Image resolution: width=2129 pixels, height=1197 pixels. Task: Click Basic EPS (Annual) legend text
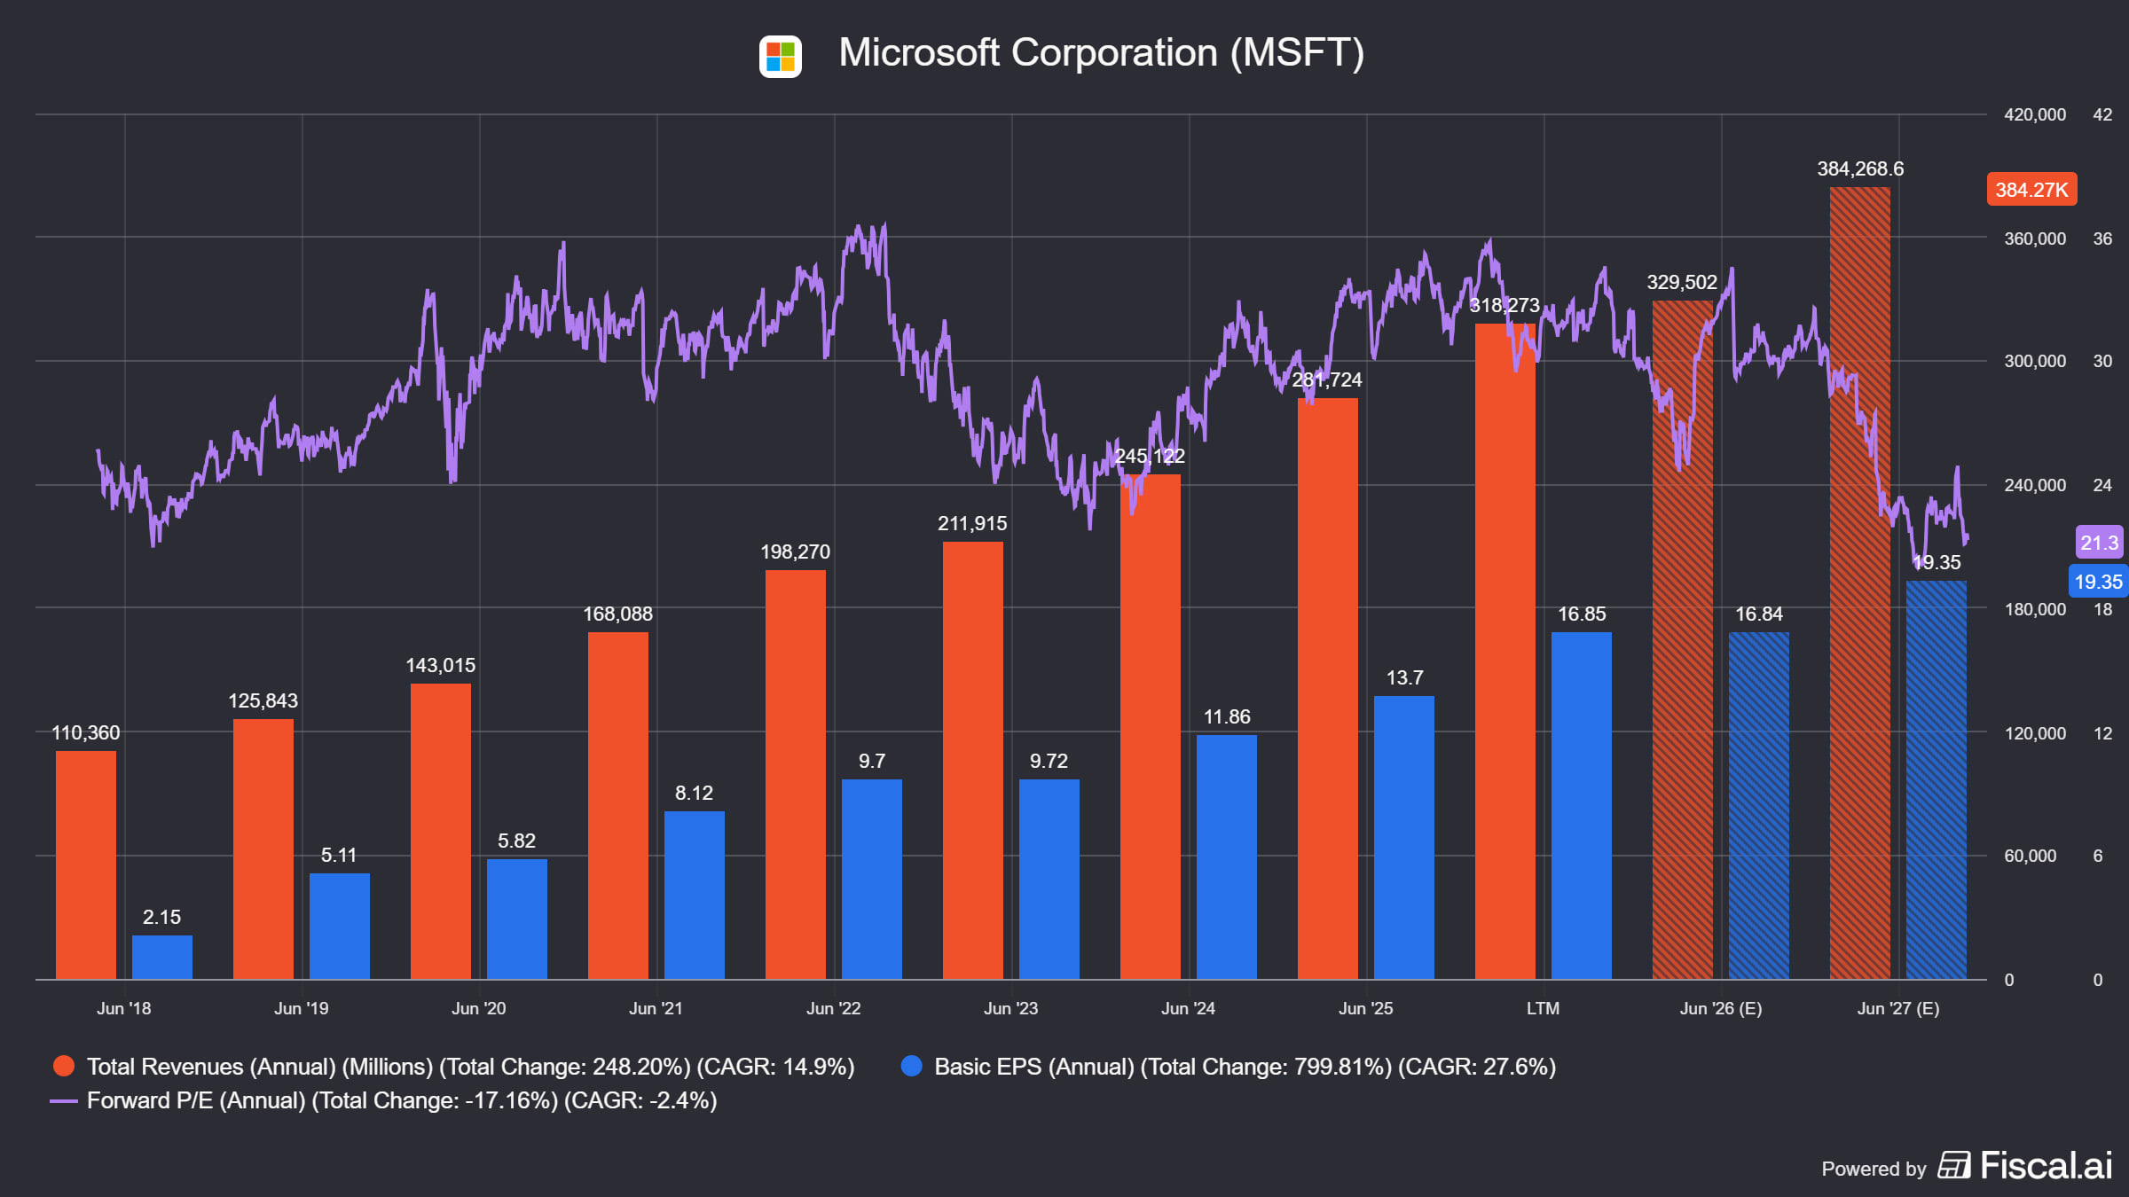(1245, 1066)
